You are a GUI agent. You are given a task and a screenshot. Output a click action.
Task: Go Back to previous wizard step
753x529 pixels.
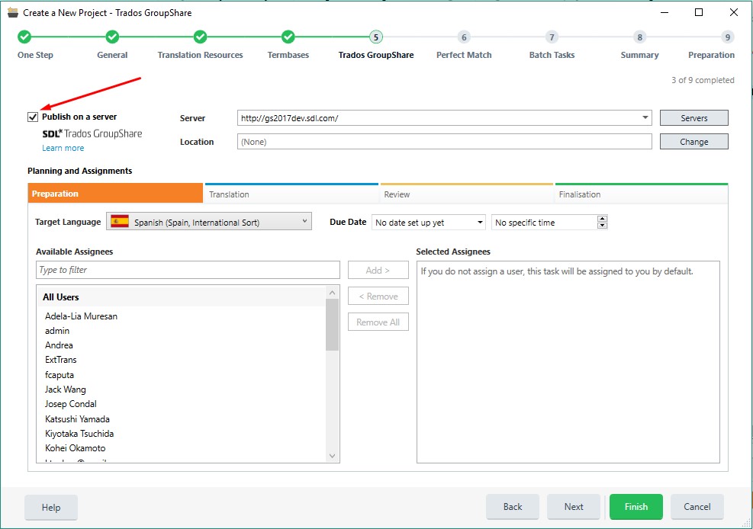(x=513, y=506)
